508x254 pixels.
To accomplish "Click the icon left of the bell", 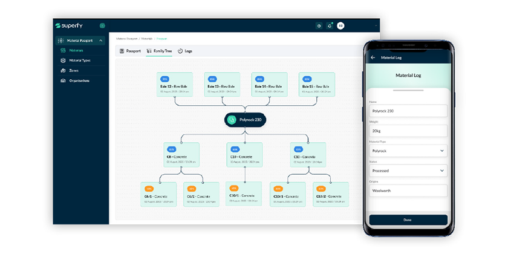I will click(319, 26).
